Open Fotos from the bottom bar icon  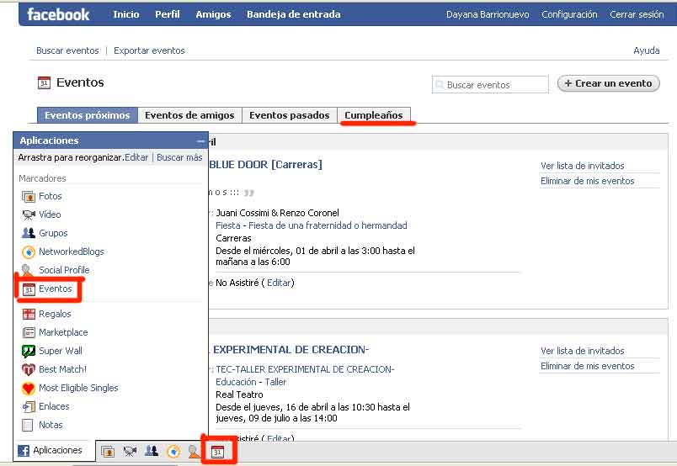pyautogui.click(x=108, y=452)
